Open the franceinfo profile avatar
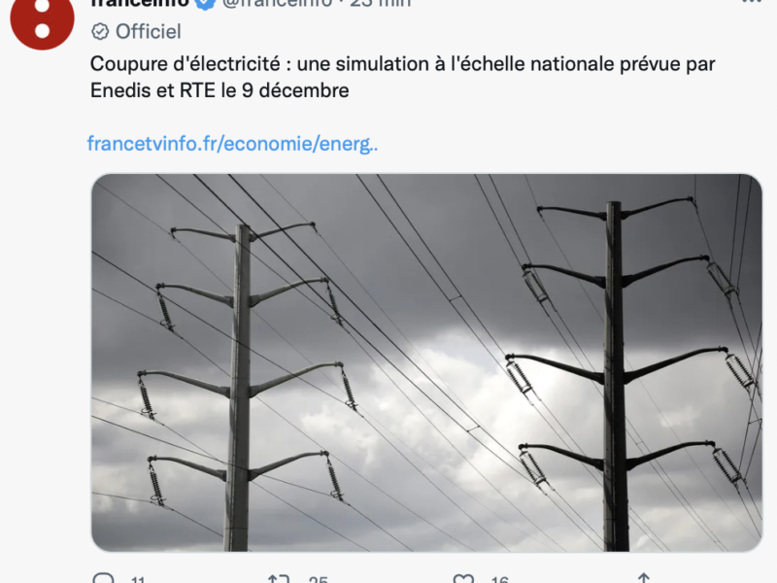 pyautogui.click(x=42, y=19)
